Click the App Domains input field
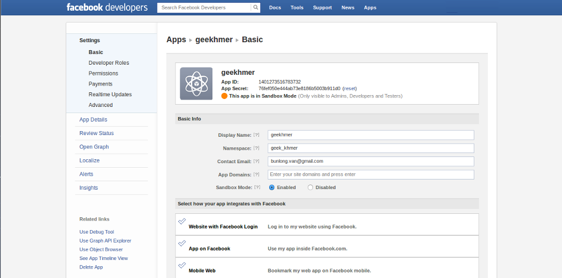 point(370,174)
